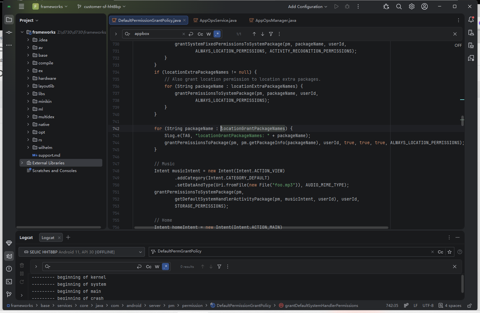This screenshot has height=313, width=480.
Task: Open the Problems tool window icon
Action: (x=9, y=269)
